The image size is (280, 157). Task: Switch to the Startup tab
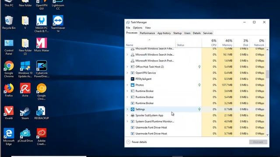(x=177, y=33)
